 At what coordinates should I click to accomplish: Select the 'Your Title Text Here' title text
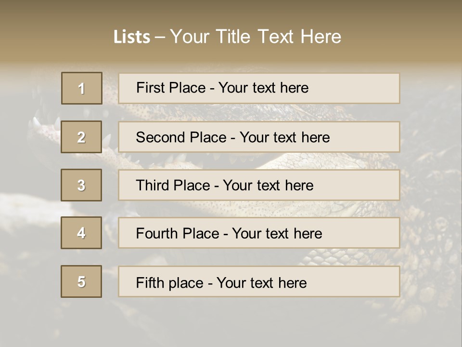[256, 37]
